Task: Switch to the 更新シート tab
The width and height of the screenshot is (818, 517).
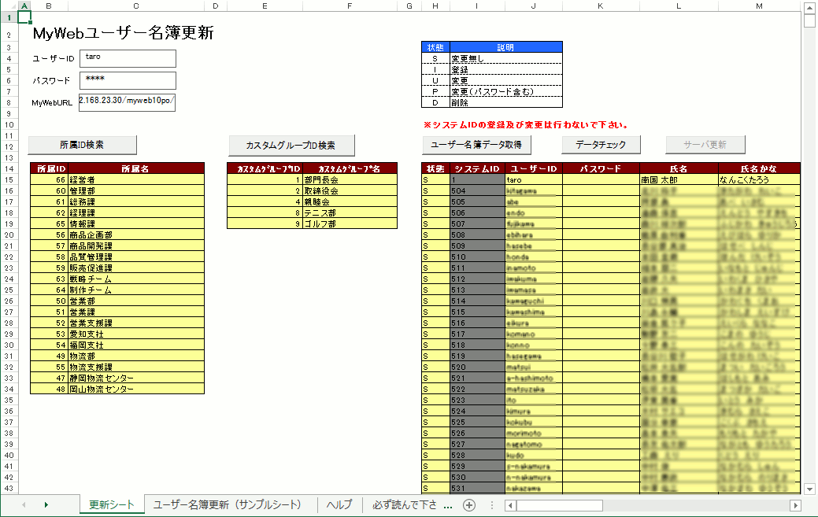Action: [x=112, y=504]
